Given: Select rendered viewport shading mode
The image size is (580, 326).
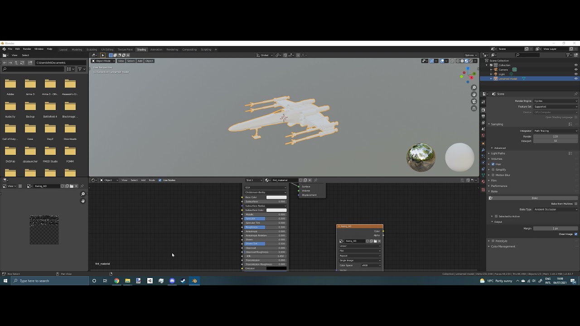Looking at the screenshot, I should [471, 61].
